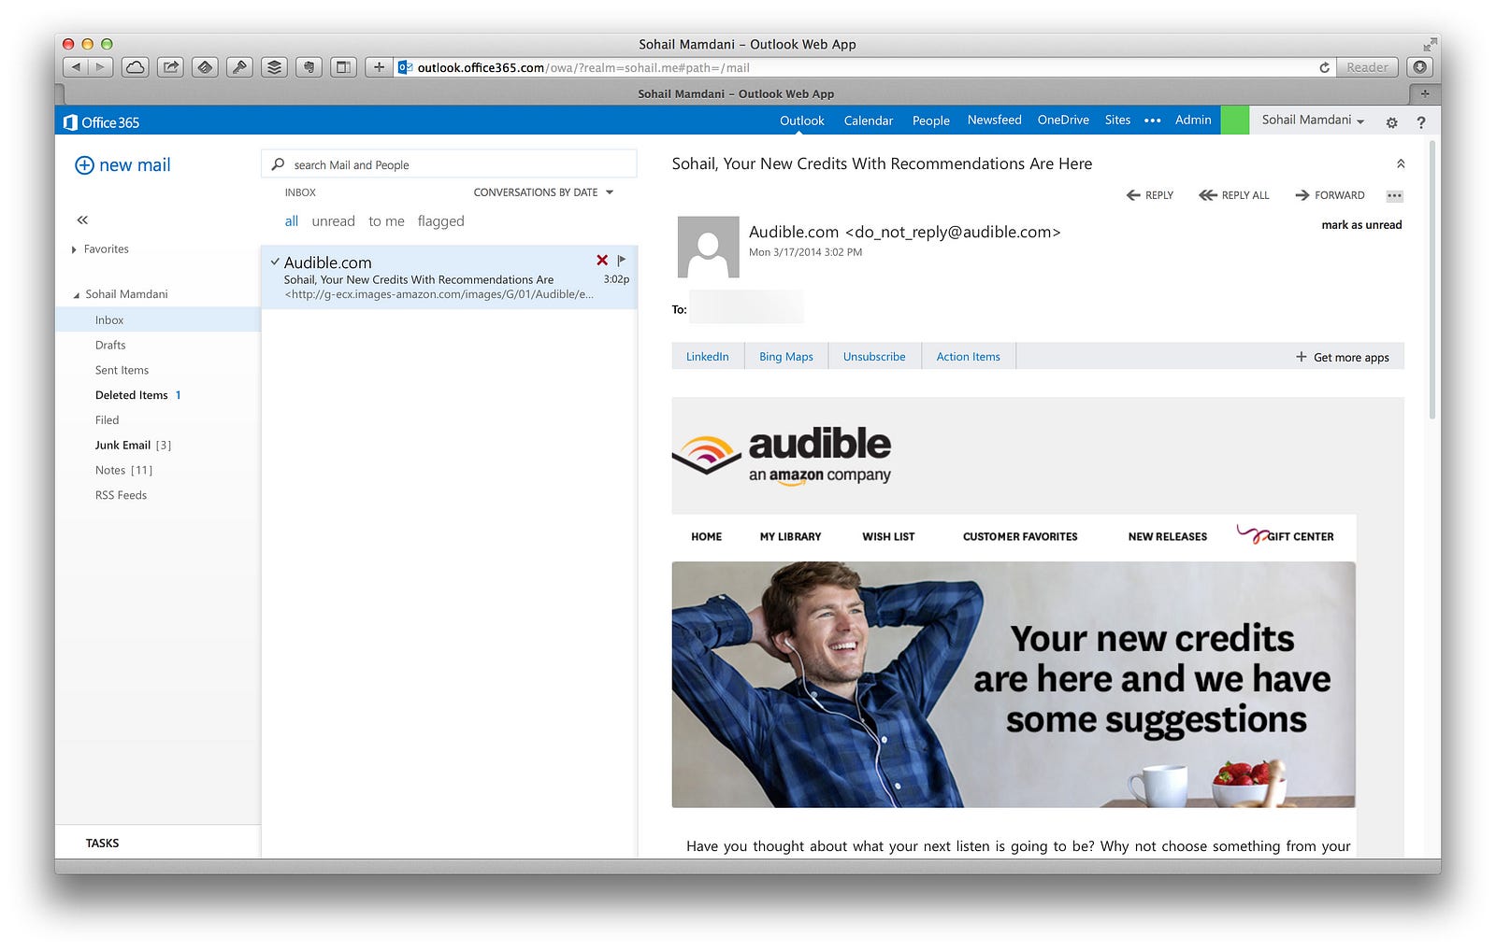
Task: Click the Feedly toolbar extension icon
Action: pyautogui.click(x=205, y=67)
